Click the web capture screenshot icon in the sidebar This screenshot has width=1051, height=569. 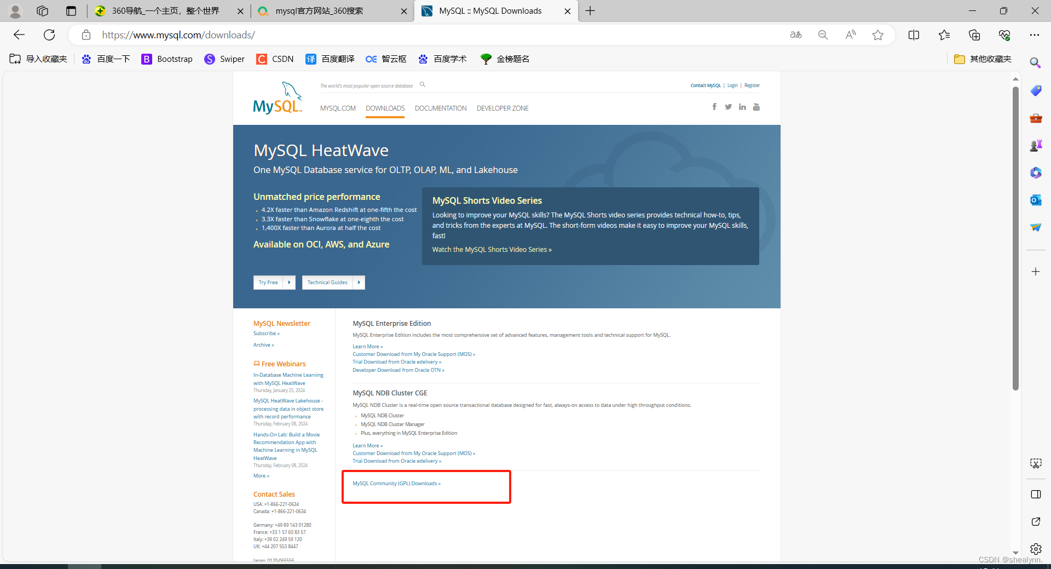pyautogui.click(x=1036, y=463)
